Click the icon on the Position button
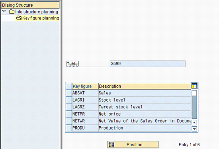The image size is (219, 149). click(111, 145)
